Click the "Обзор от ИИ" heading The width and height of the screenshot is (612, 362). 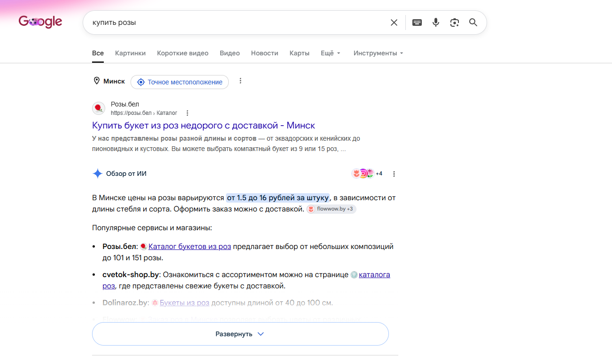coord(126,173)
